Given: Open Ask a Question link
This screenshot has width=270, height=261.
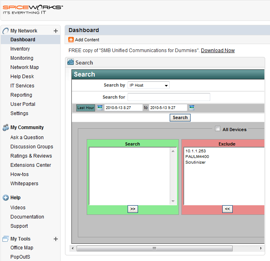Looking at the screenshot, I should [27, 138].
